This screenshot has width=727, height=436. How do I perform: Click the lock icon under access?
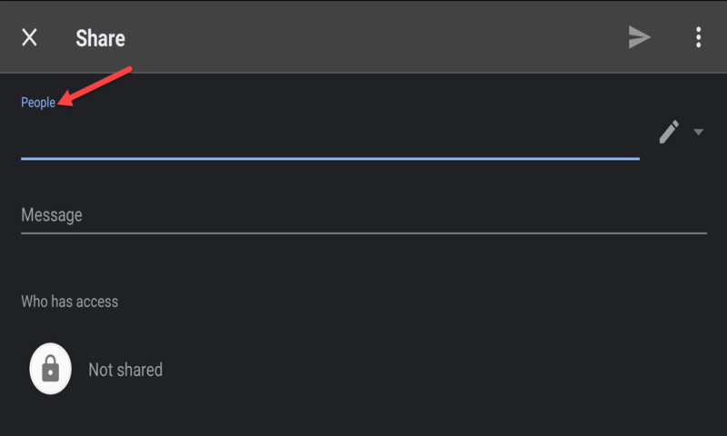click(51, 370)
